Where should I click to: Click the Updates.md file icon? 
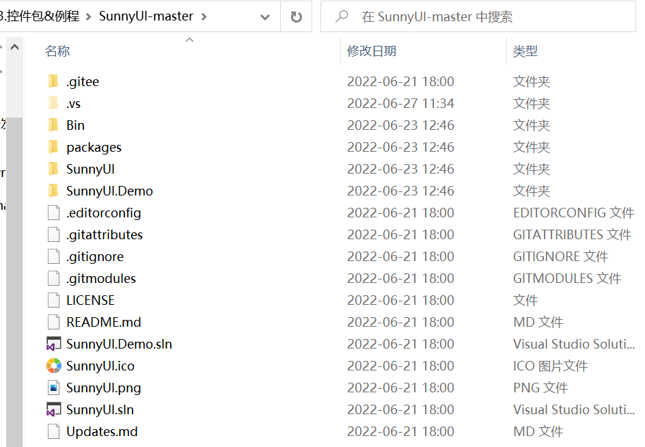click(x=53, y=431)
